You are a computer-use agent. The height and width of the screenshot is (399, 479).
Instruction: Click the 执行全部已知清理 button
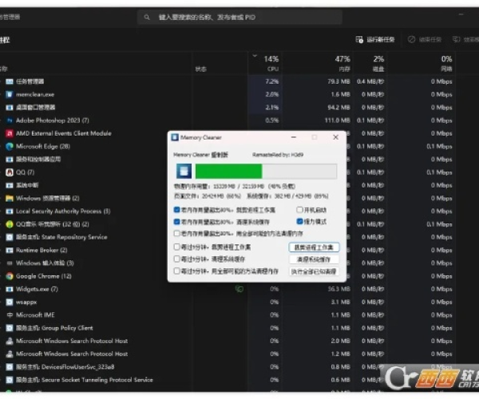(x=314, y=271)
